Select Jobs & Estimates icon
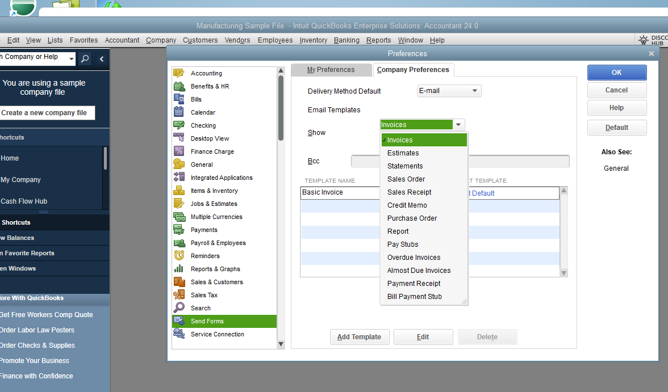 (x=179, y=204)
